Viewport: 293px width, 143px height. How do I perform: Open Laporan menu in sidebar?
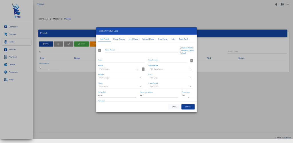click(x=16, y=64)
